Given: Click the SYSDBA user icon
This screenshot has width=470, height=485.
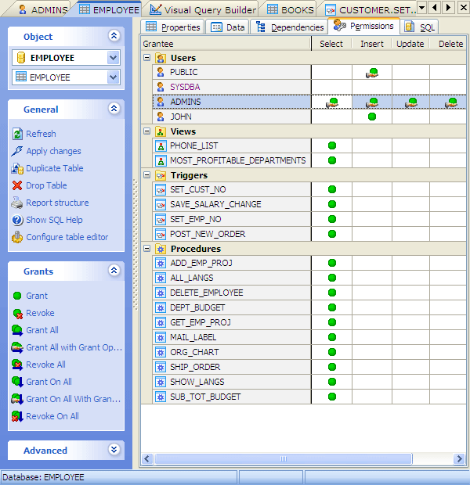Looking at the screenshot, I should pyautogui.click(x=160, y=87).
